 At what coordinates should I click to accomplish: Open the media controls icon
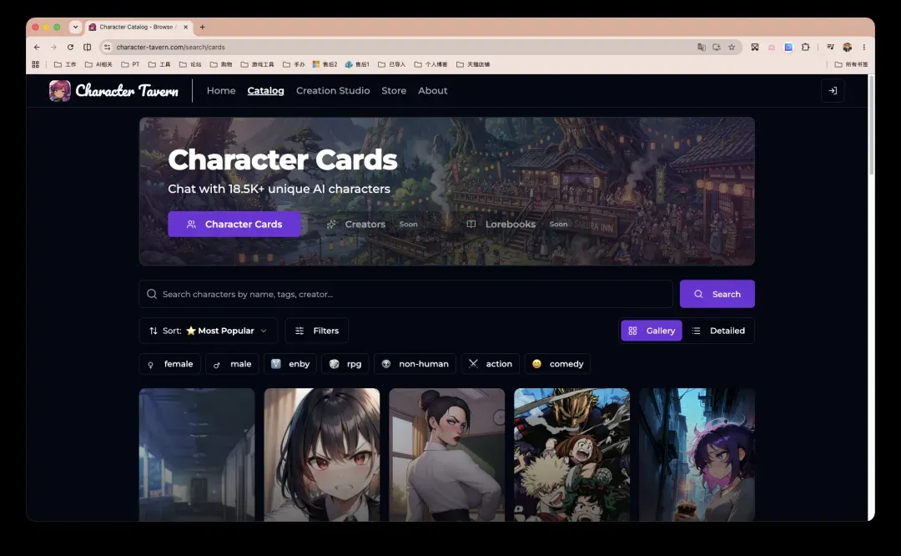830,47
